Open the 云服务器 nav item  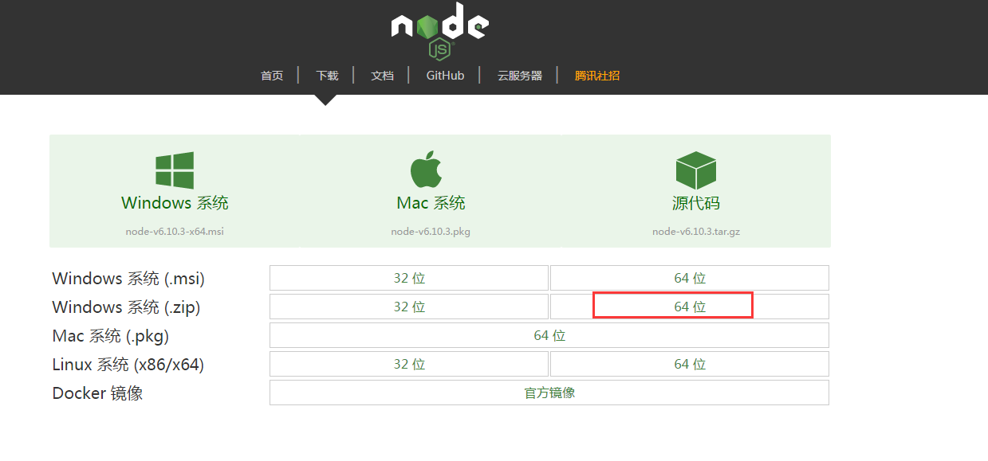520,76
